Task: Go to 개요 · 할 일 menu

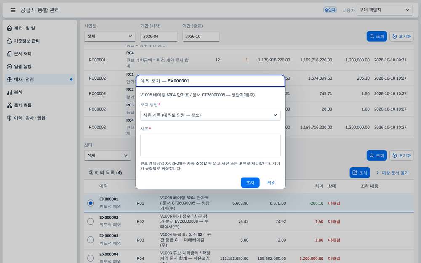Action: point(39,28)
